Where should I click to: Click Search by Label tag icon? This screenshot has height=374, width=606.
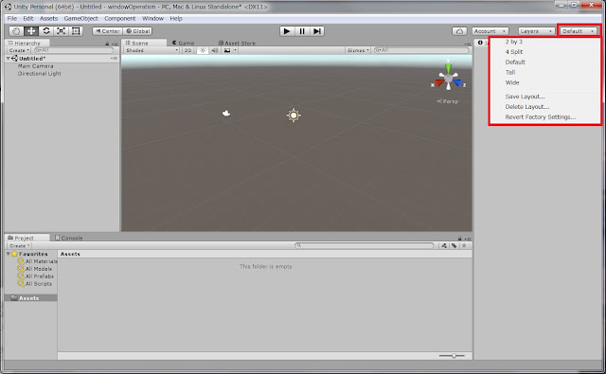[454, 246]
